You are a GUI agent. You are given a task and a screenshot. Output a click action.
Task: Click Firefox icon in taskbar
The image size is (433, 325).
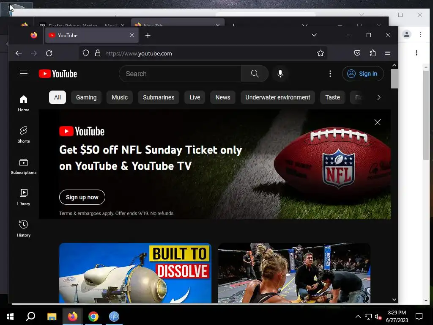73,316
